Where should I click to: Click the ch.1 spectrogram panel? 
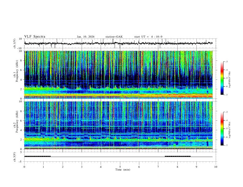pos(118,75)
